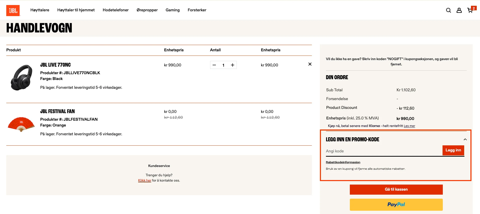Open the shopping cart icon
The height and width of the screenshot is (214, 480).
click(470, 10)
